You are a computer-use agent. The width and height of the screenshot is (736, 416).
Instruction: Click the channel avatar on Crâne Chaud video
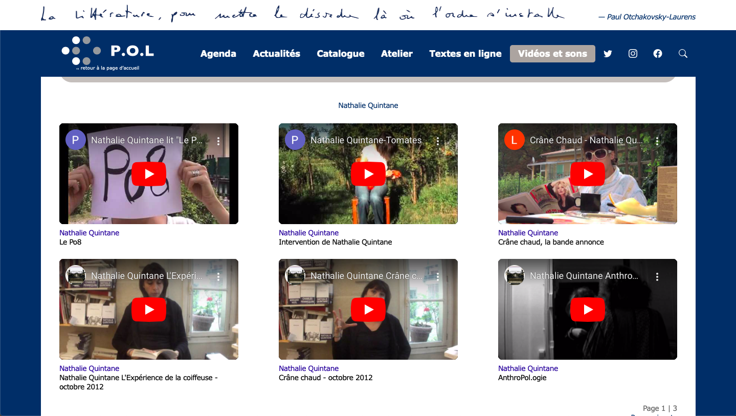514,140
